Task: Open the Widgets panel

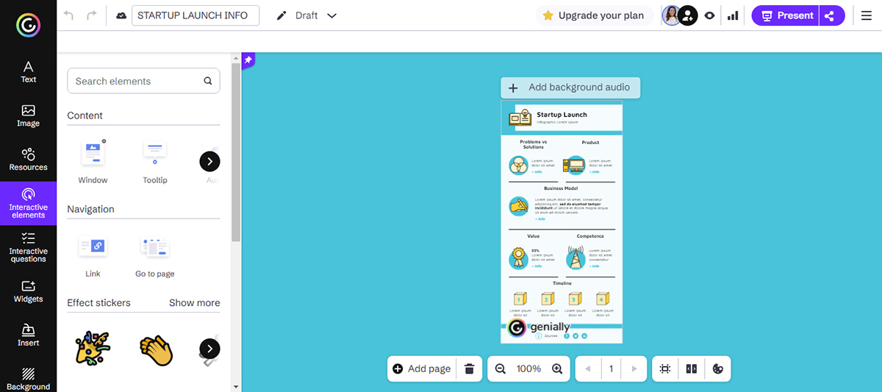Action: pos(28,291)
